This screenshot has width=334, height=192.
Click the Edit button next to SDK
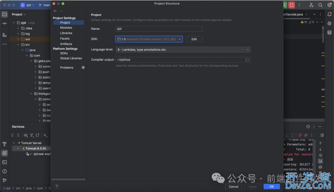[194, 39]
